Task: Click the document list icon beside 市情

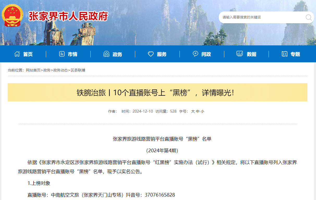Action: tap(62, 54)
